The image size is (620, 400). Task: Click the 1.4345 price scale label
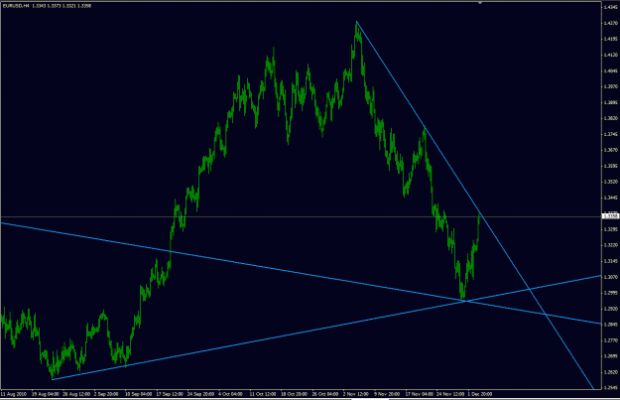click(611, 7)
